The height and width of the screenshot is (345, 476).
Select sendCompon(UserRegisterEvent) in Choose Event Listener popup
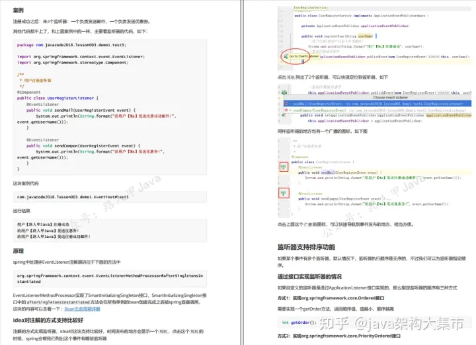coord(377,110)
